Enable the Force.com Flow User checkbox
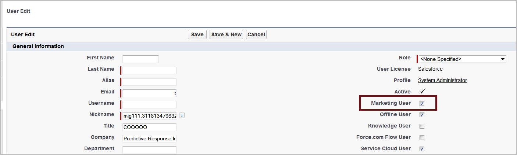Image resolution: width=517 pixels, height=155 pixels. point(422,137)
